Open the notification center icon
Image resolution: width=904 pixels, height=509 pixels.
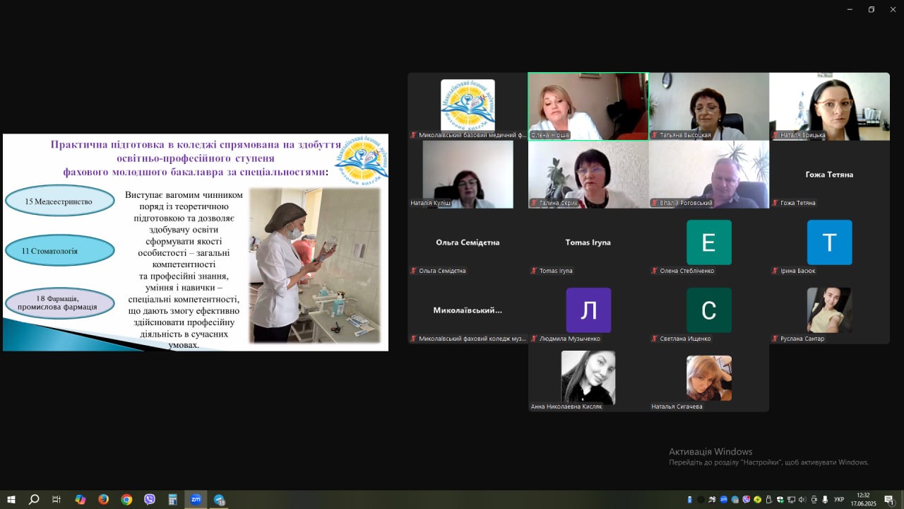888,500
